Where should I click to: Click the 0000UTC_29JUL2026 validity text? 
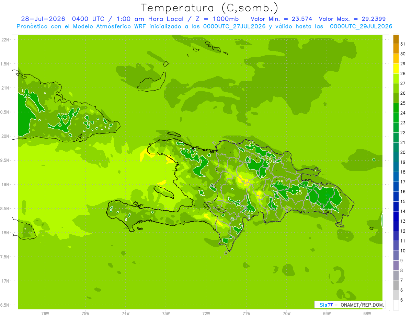361,26
